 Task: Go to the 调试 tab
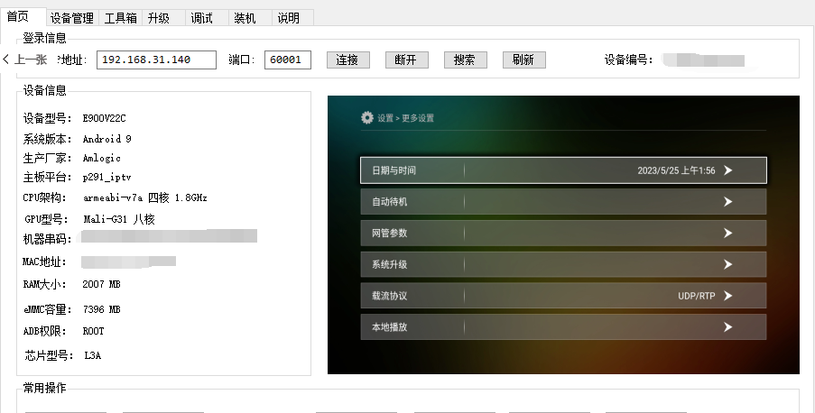coord(207,18)
